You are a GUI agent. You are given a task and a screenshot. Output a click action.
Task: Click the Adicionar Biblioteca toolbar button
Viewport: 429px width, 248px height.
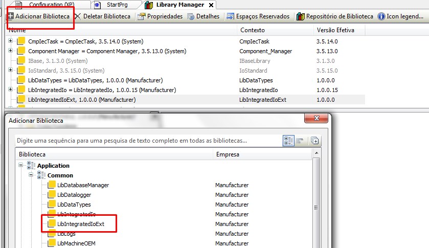pyautogui.click(x=38, y=16)
